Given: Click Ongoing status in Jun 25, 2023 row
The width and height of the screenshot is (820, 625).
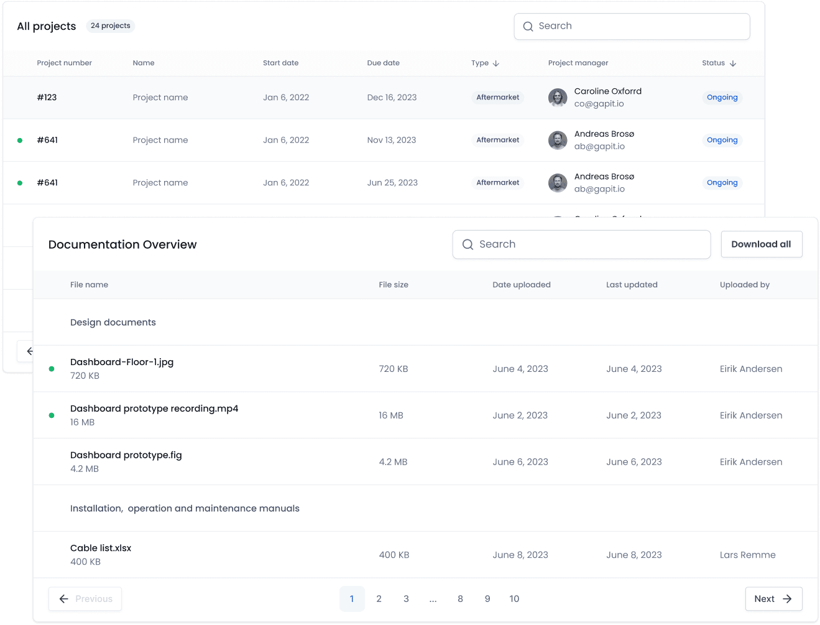Looking at the screenshot, I should pos(722,183).
